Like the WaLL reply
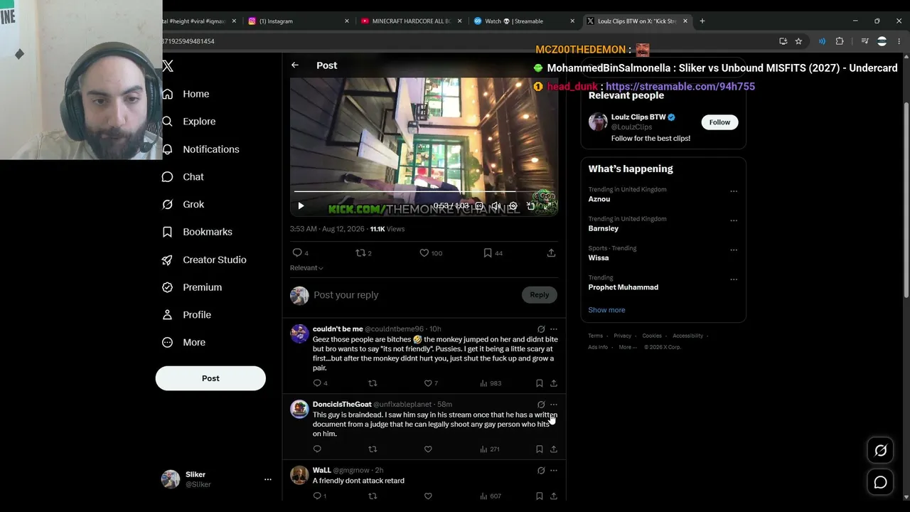 [428, 496]
